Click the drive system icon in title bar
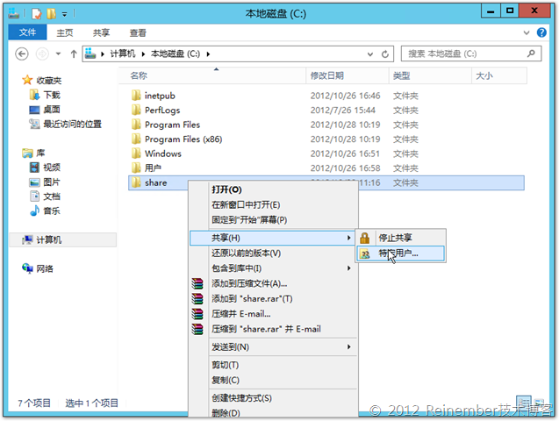 coord(13,13)
